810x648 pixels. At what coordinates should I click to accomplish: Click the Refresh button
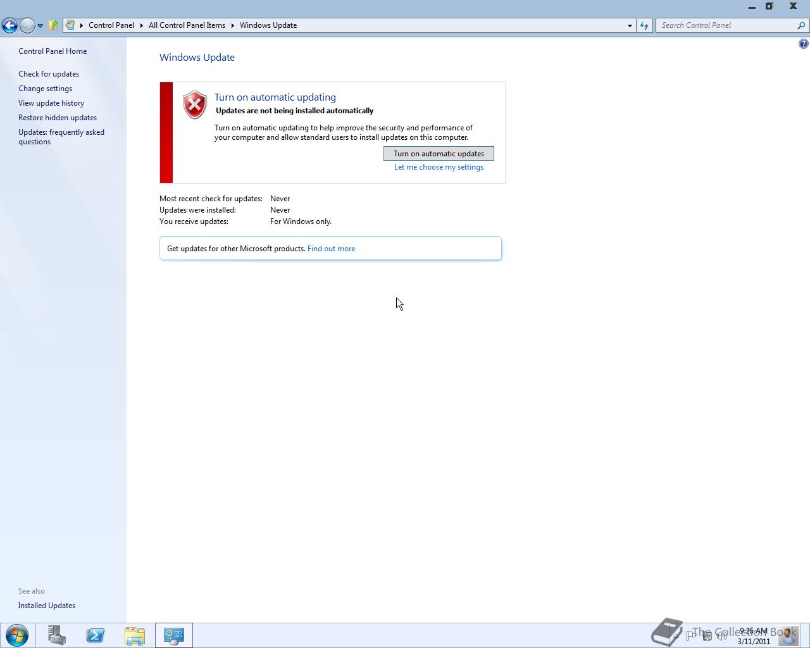[x=644, y=25]
